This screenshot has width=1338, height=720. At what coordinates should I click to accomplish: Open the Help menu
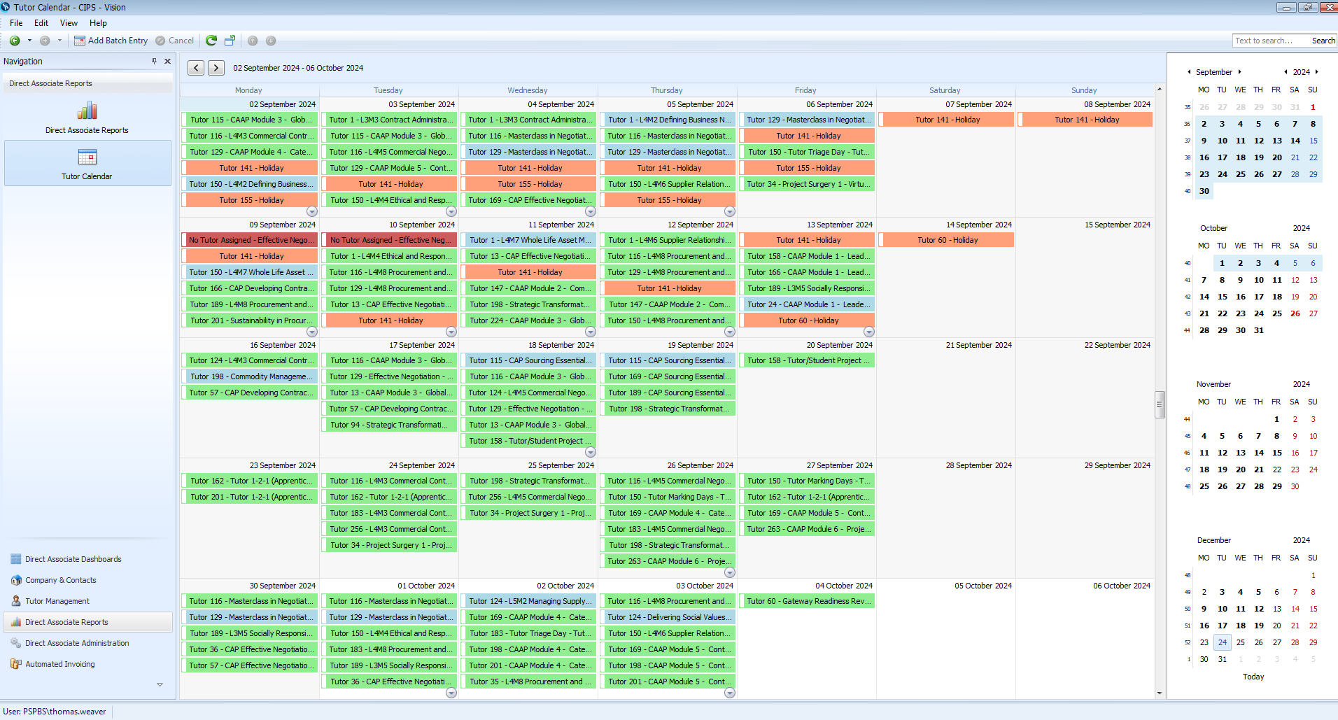(98, 23)
